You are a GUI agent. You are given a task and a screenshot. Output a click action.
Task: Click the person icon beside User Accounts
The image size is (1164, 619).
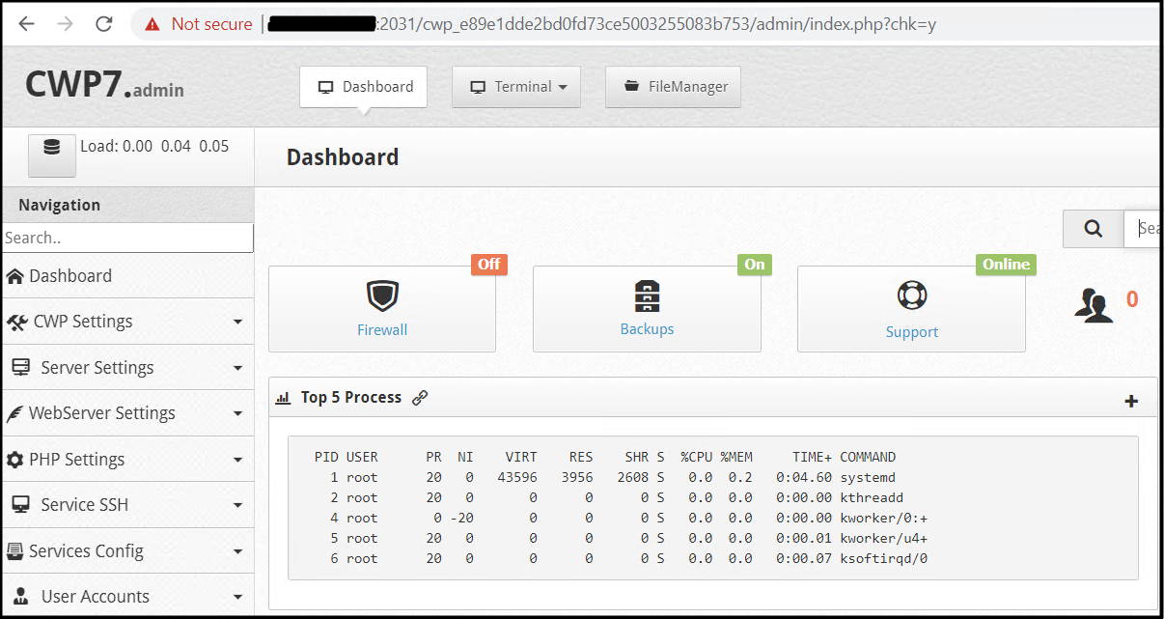point(20,597)
